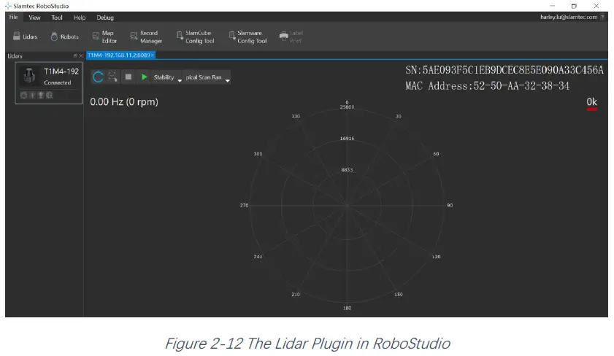Click the red bar under 0k

coord(591,109)
